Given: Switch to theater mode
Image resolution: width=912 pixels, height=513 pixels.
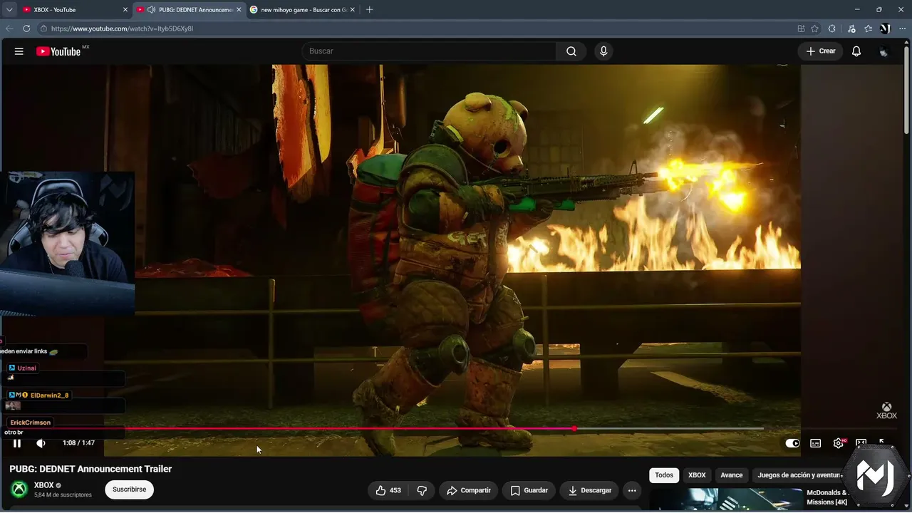Looking at the screenshot, I should (861, 443).
